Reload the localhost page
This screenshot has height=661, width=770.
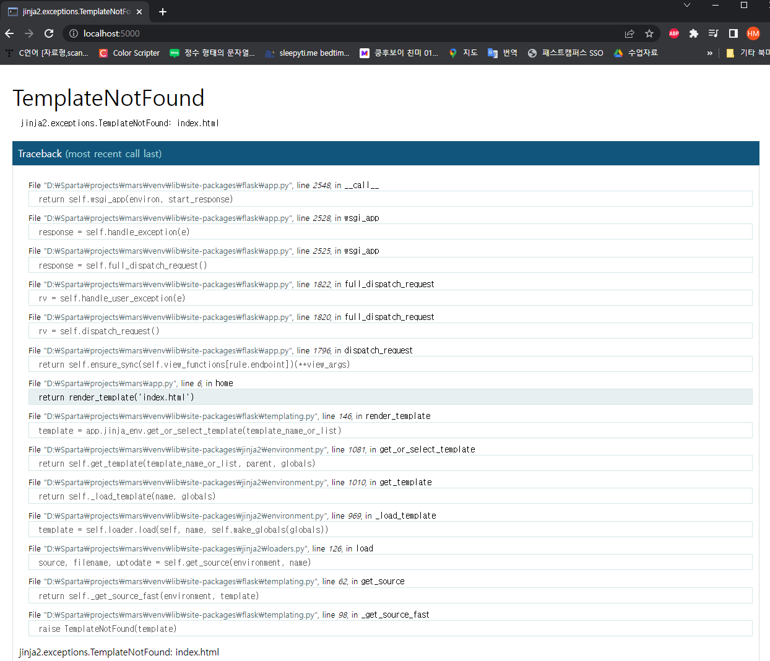[49, 33]
